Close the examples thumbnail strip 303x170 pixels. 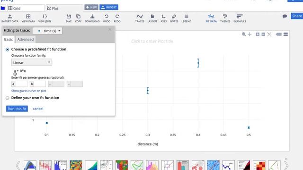tap(286, 159)
